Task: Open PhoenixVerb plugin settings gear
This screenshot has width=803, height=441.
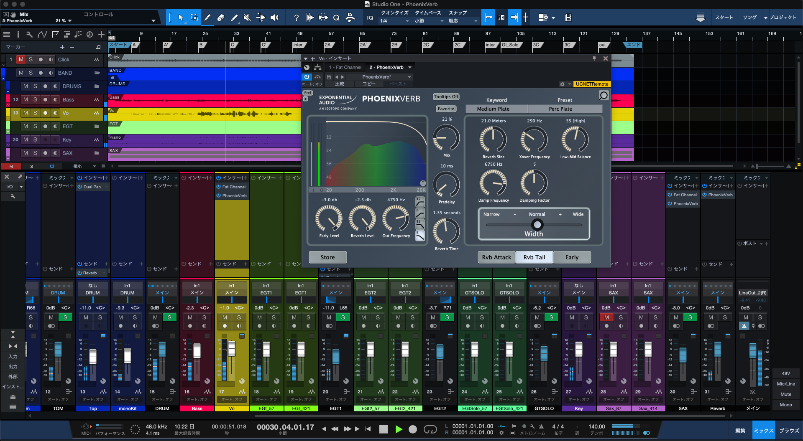Action: click(x=562, y=84)
